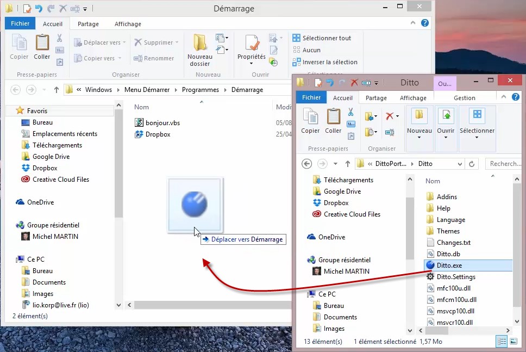Viewport: 526px width, 352px height.
Task: Click the Rechercher search field in Ditto window
Action: point(504,164)
